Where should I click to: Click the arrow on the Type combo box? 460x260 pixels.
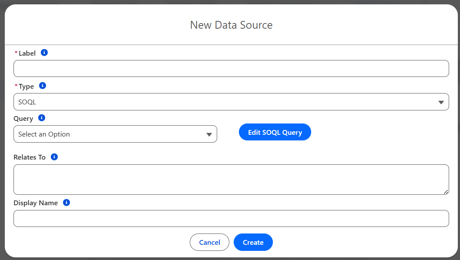coord(440,102)
